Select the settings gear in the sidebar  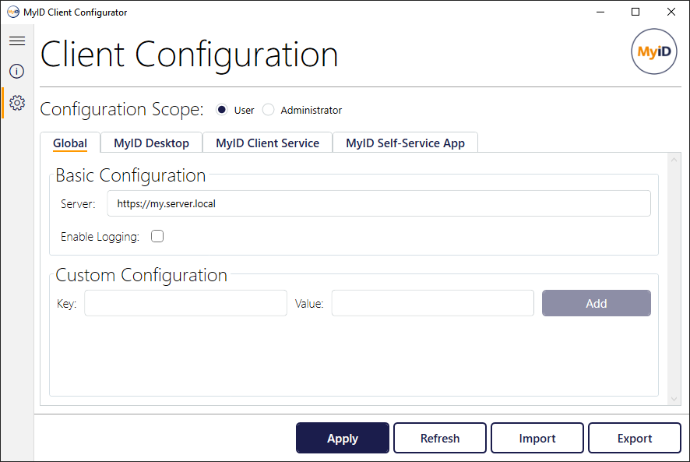(16, 102)
